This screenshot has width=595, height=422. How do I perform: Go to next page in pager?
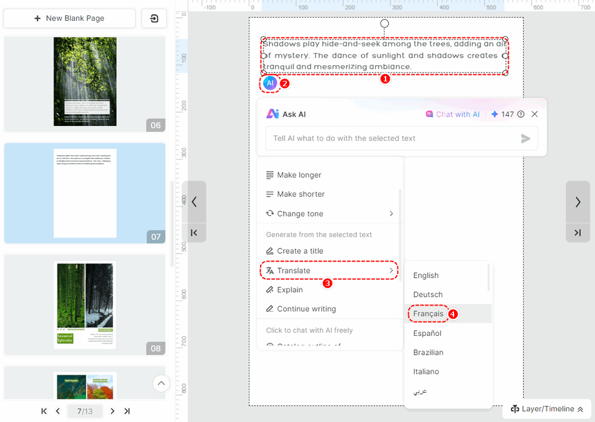[112, 411]
